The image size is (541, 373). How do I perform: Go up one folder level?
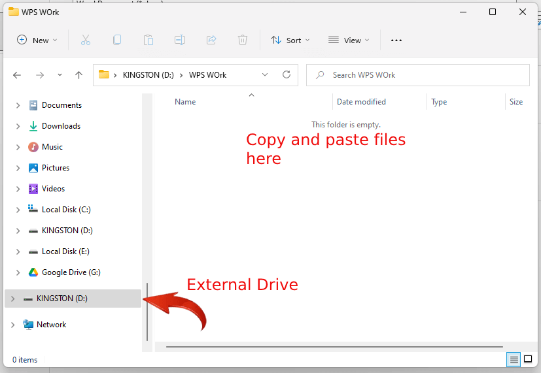coord(79,74)
